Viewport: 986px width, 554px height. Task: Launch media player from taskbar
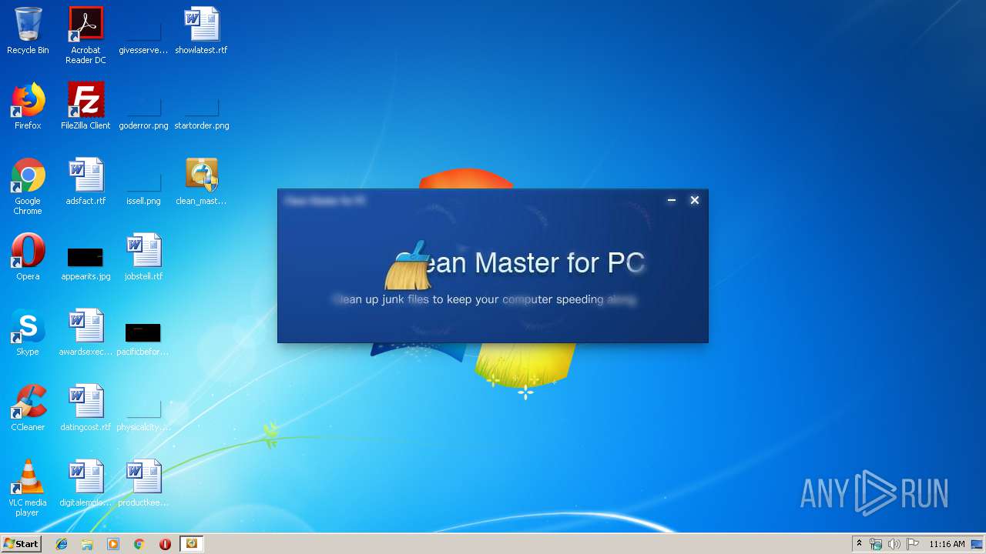point(113,544)
